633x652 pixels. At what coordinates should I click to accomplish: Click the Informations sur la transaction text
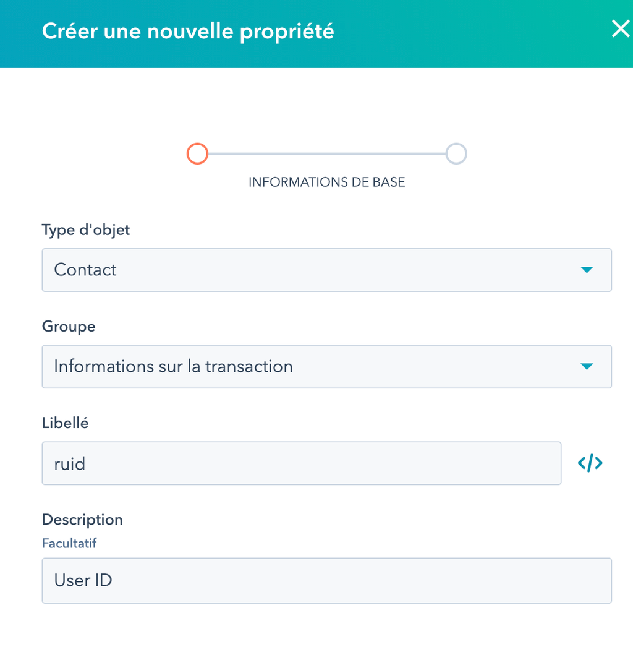pos(173,366)
